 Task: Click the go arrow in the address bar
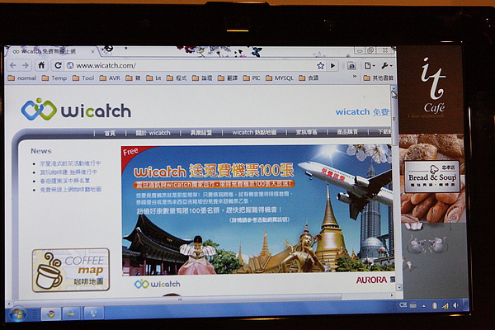click(x=332, y=66)
